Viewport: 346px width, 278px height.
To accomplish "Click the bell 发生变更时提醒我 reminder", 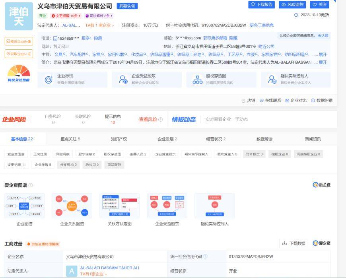I will point(43,244).
